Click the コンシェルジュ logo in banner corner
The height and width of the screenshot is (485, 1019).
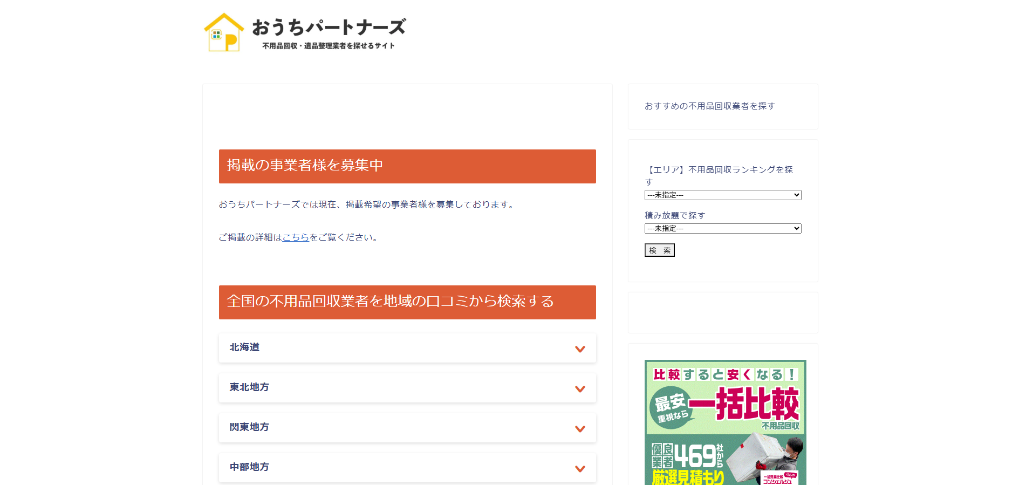(x=779, y=479)
